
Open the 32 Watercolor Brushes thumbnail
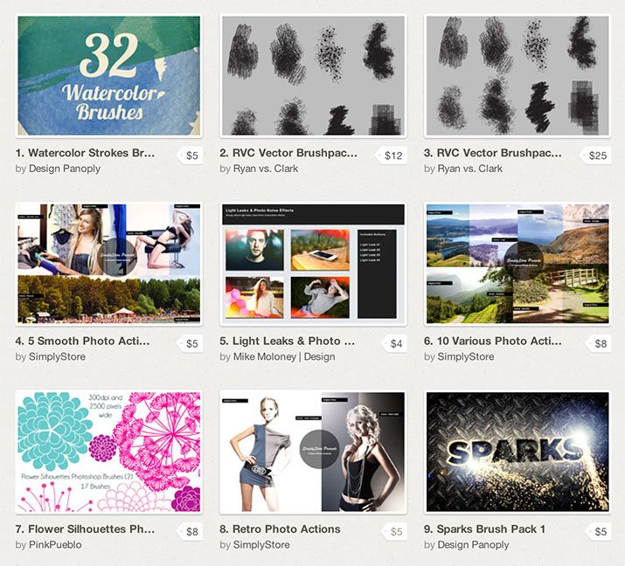[108, 76]
